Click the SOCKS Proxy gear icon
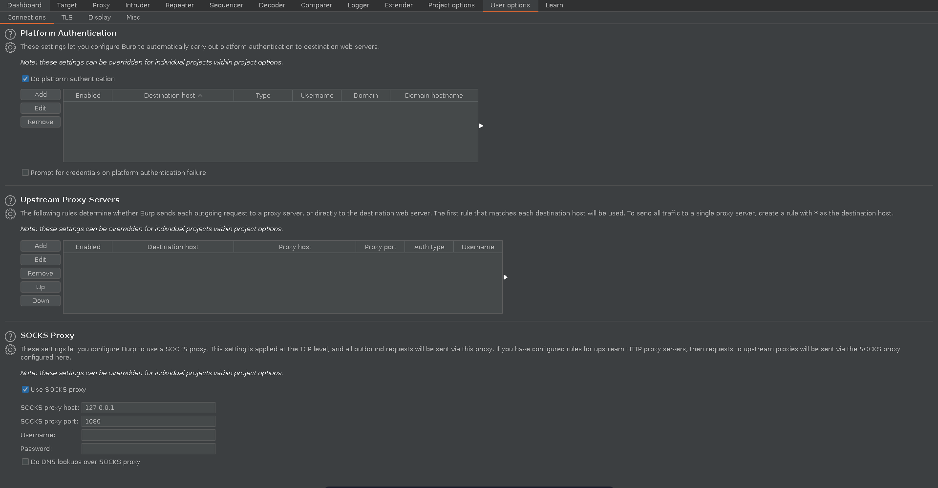Screen dimensions: 938x488 click(10, 350)
